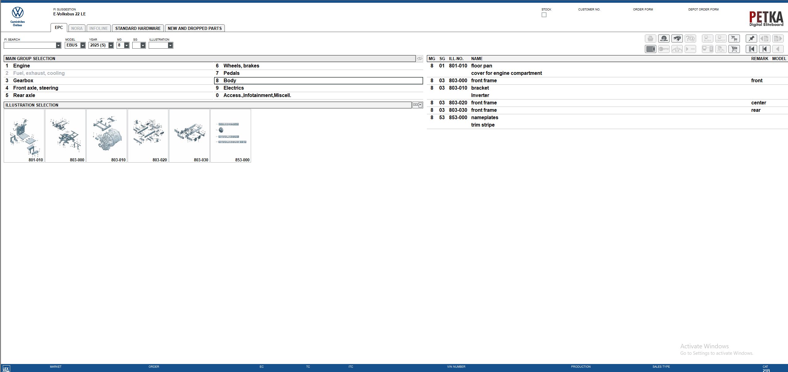Expand the YEAR 2025 (S) dropdown
The height and width of the screenshot is (372, 788).
point(111,45)
